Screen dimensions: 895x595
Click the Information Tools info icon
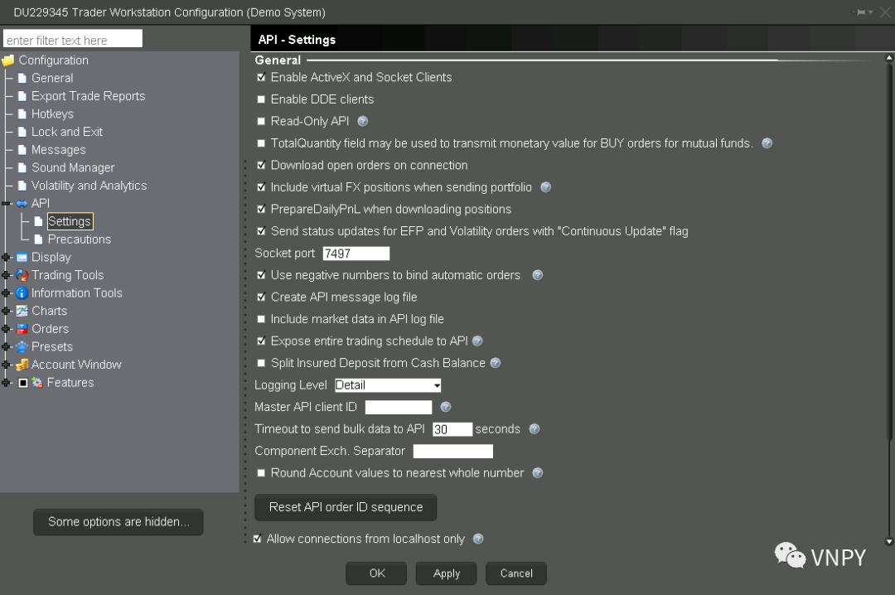point(22,293)
